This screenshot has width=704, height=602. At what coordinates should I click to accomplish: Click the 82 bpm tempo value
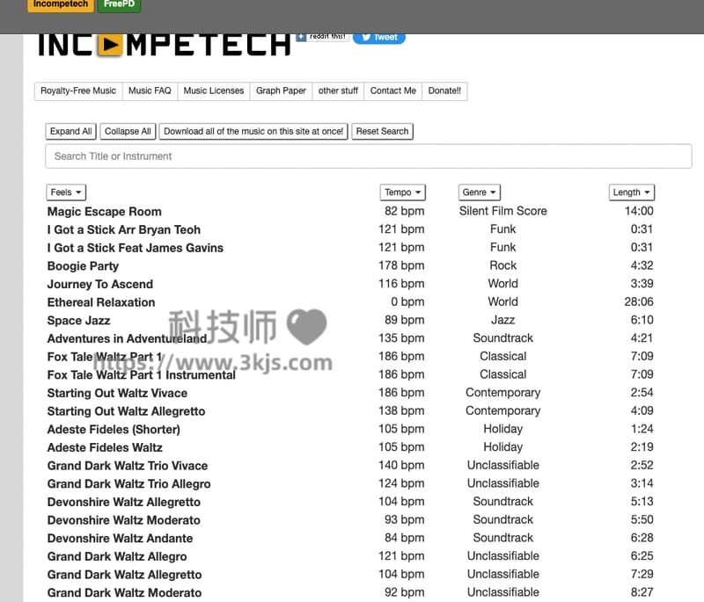click(405, 211)
